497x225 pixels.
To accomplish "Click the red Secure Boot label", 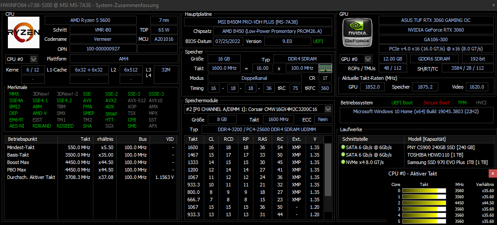I will click(x=436, y=103).
